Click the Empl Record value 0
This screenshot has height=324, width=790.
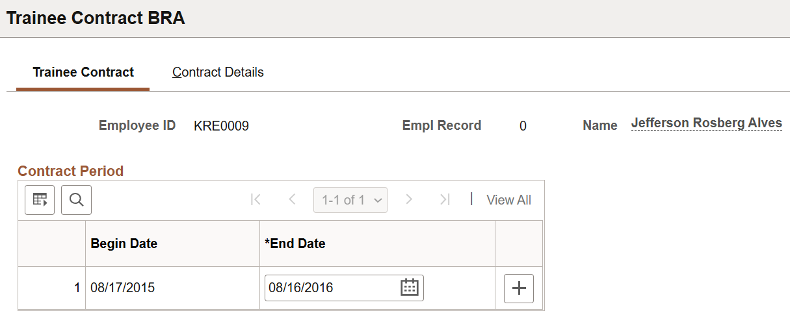tap(523, 127)
